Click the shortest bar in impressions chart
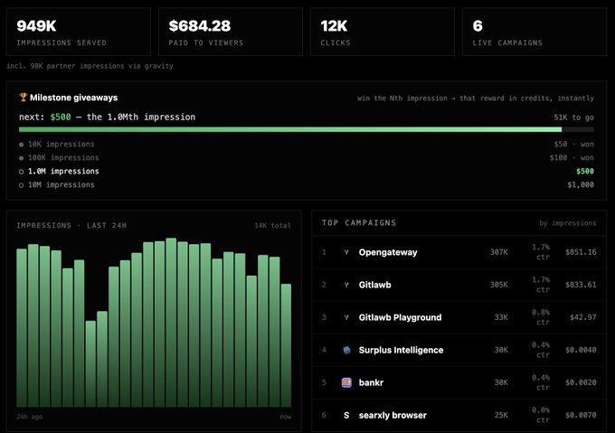615x433 pixels. [90, 363]
